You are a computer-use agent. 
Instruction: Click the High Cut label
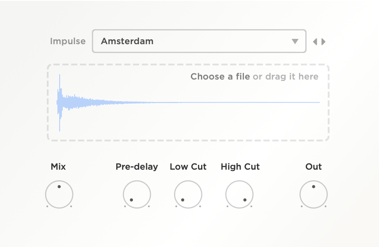(x=240, y=167)
